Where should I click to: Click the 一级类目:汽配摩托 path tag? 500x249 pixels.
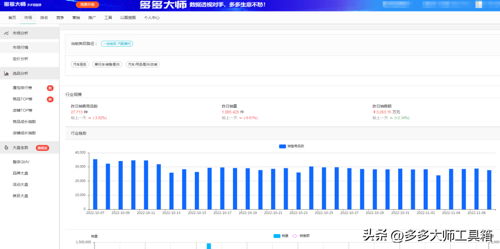[x=117, y=44]
